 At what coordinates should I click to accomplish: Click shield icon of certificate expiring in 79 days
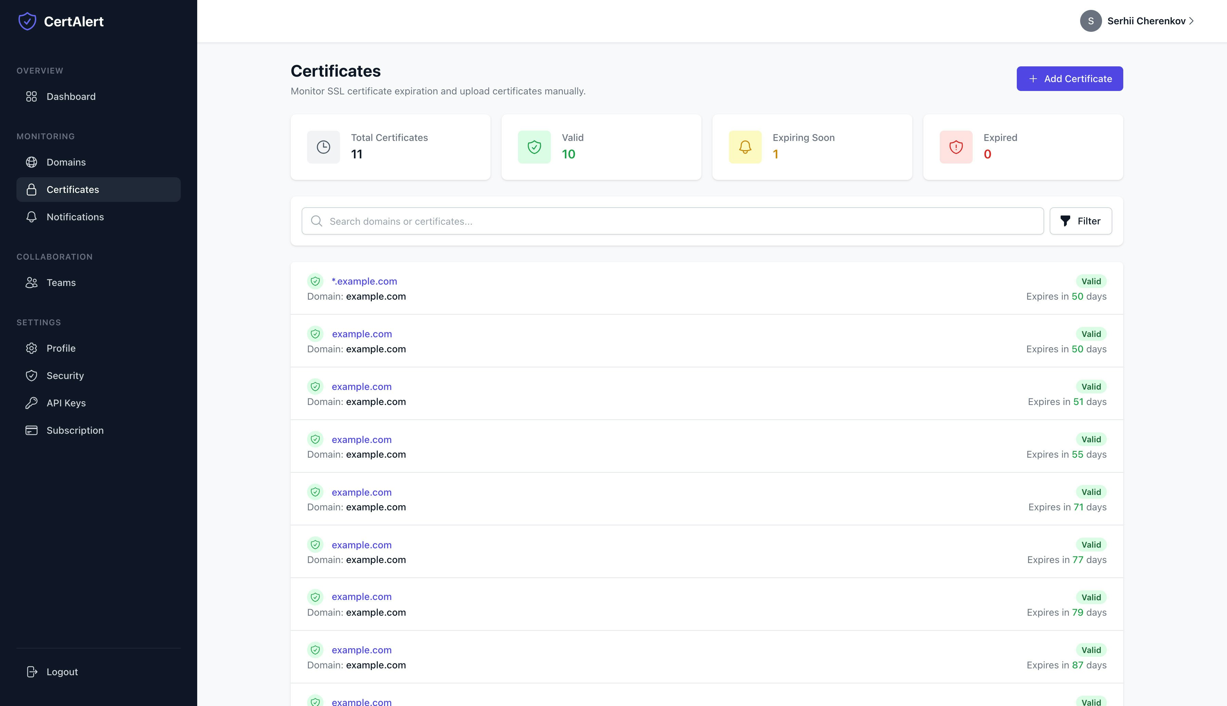315,597
